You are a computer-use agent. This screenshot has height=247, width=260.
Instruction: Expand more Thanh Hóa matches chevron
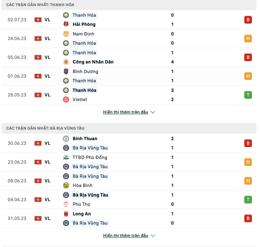[153, 112]
